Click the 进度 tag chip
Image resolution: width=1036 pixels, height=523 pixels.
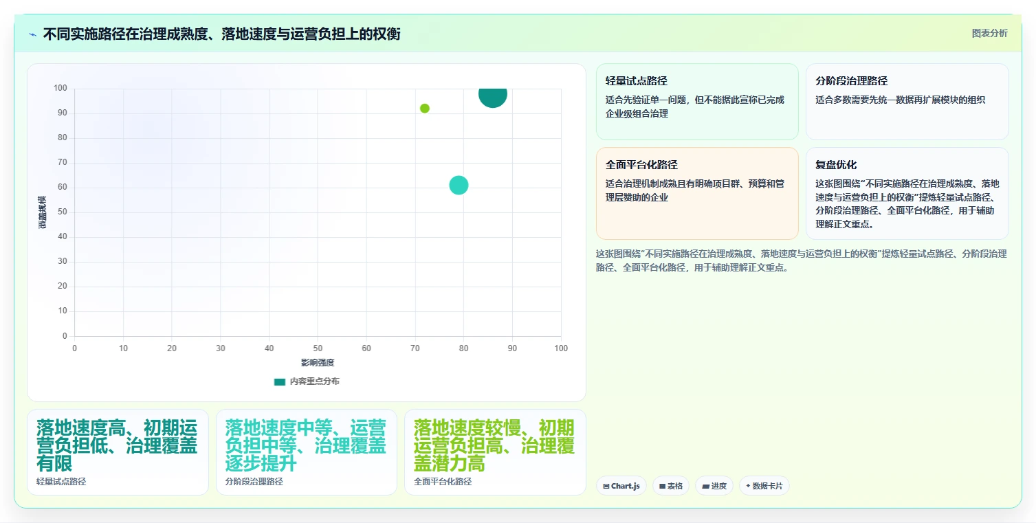[714, 486]
